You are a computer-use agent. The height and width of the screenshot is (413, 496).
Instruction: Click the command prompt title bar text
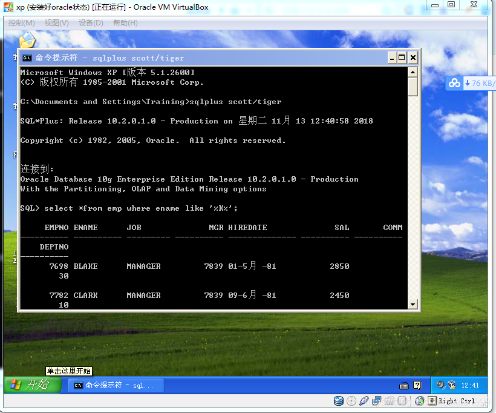point(109,58)
